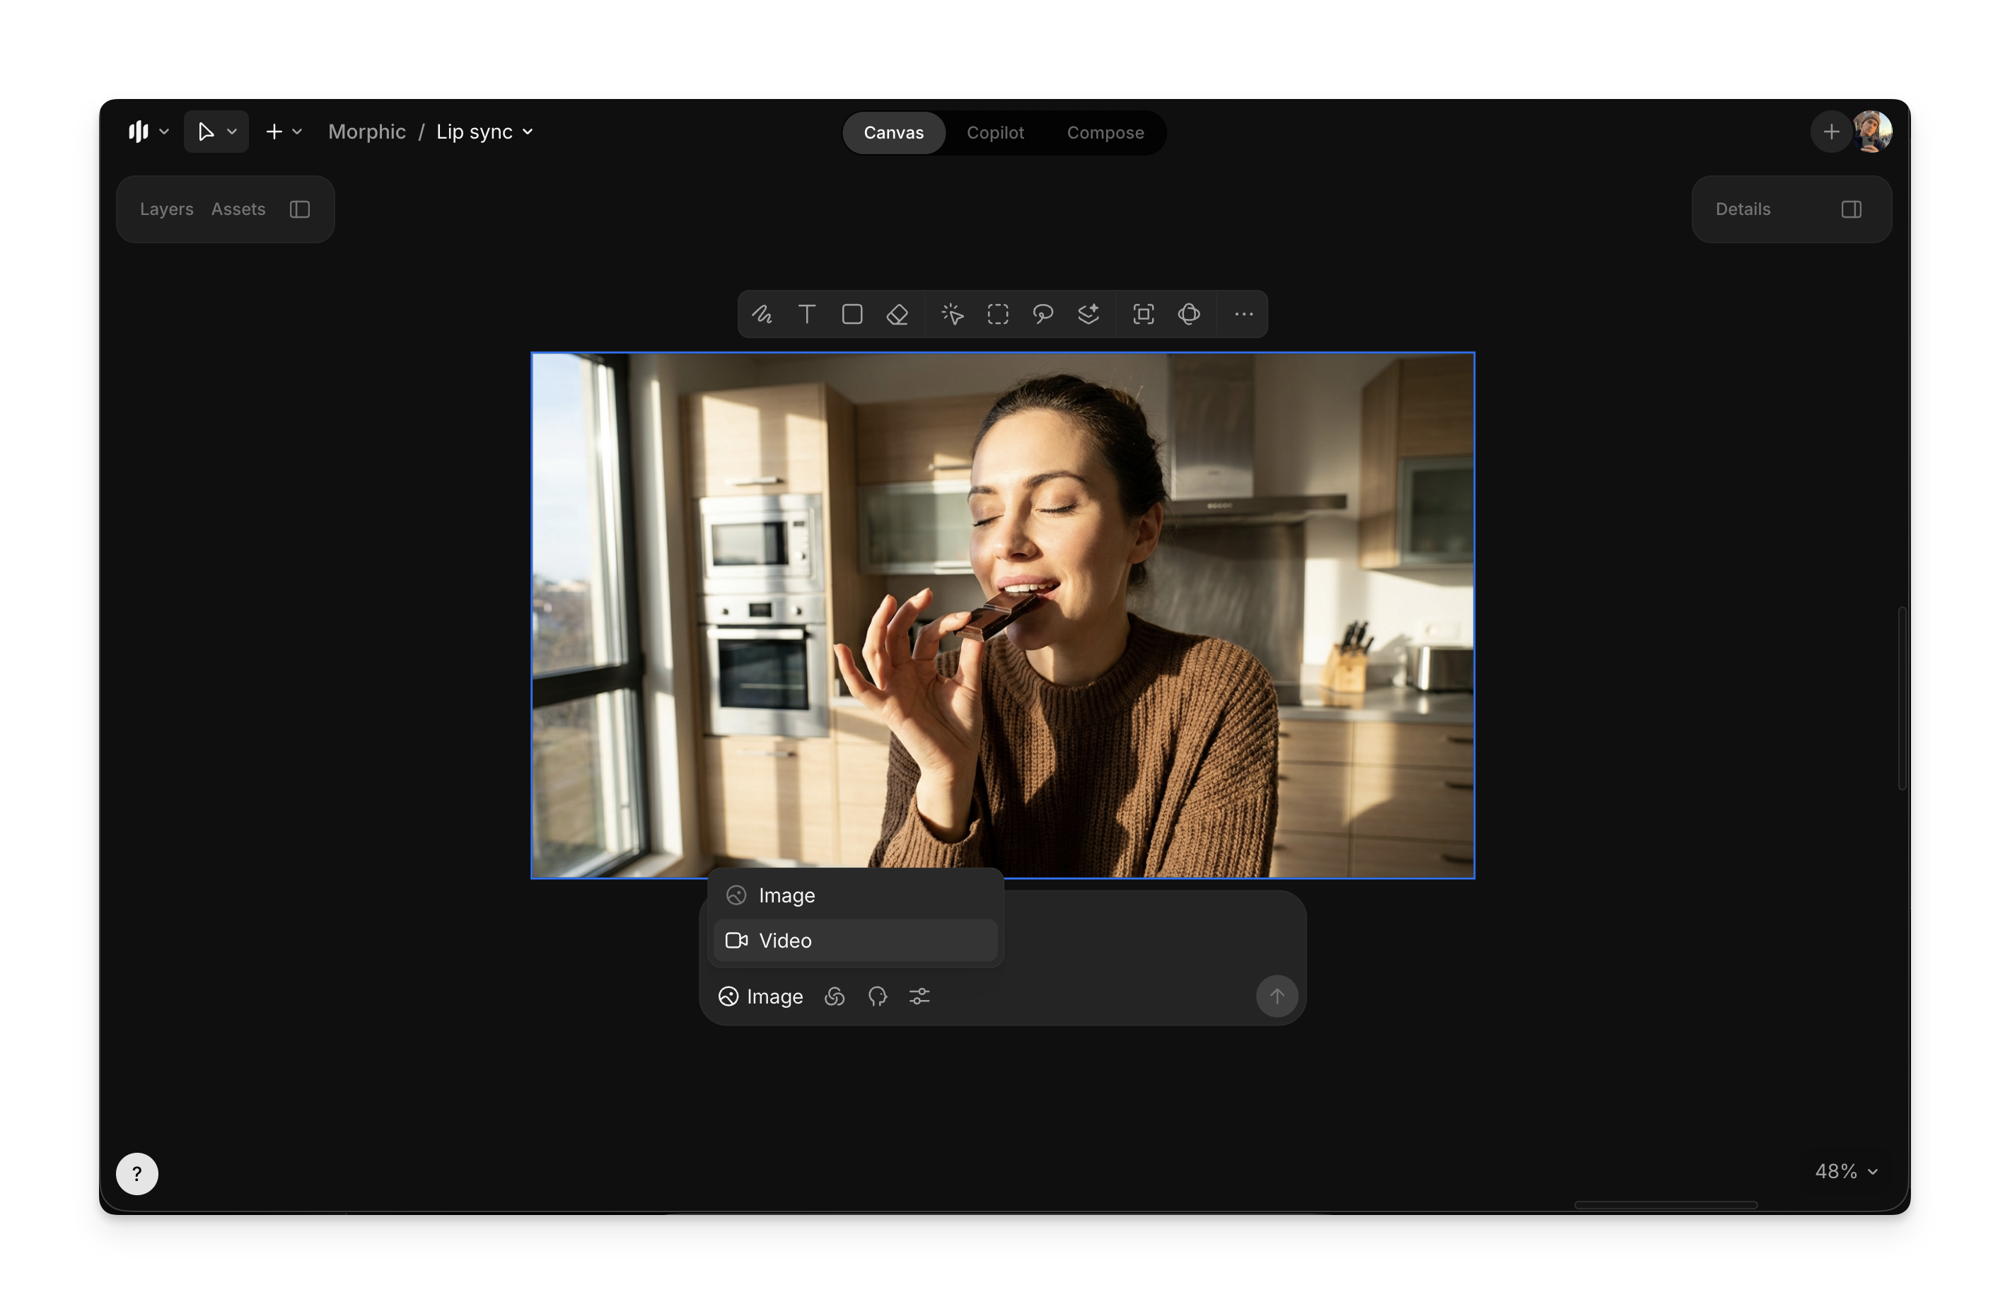Click the frame focus tool icon
Viewport: 2010px width, 1314px height.
(1143, 314)
